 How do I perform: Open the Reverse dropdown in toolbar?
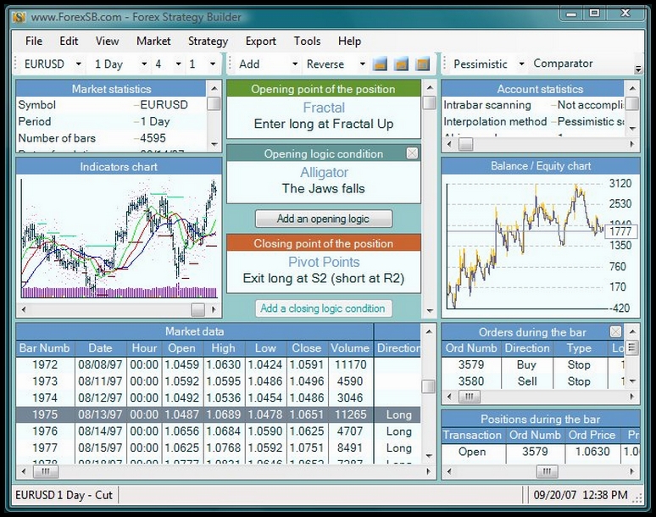(362, 64)
